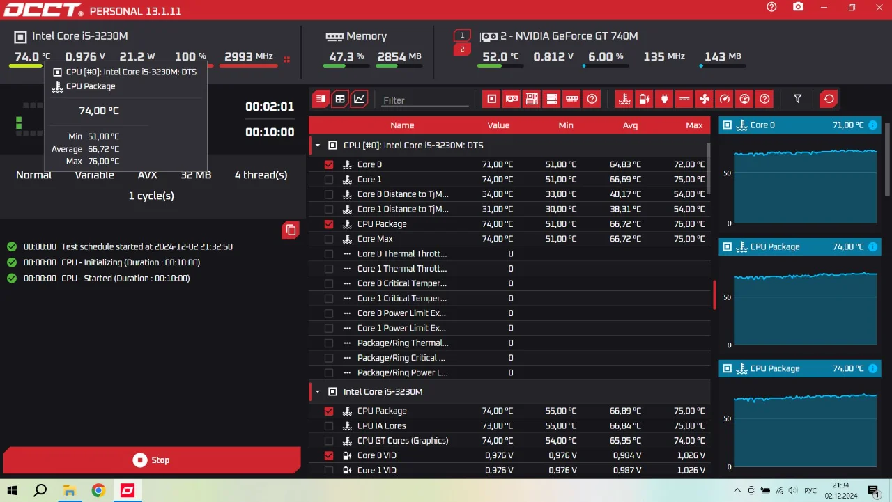Open Windows Start menu

(12, 491)
